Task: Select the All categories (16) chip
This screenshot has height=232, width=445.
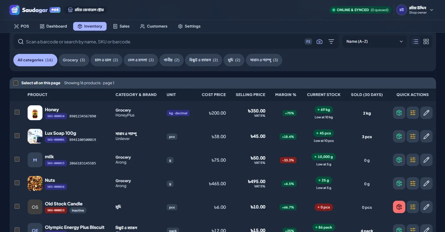Action: (x=35, y=60)
